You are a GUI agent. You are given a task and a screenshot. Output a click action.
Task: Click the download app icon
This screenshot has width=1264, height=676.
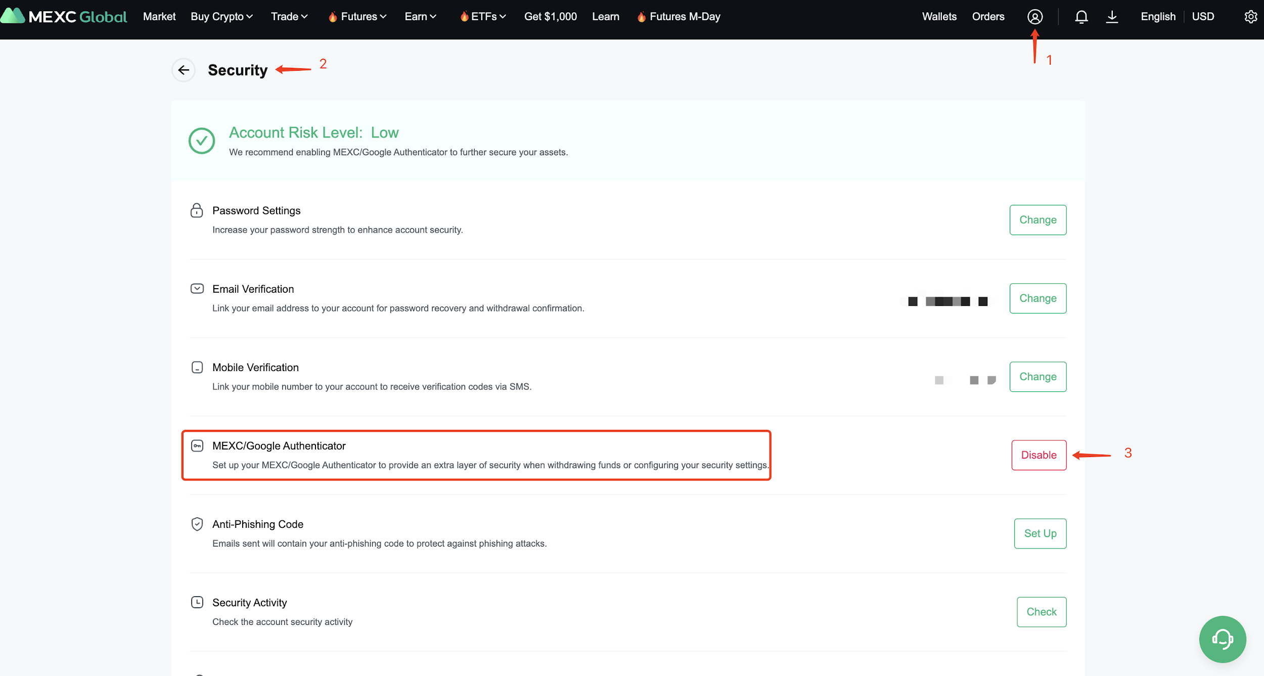tap(1112, 17)
